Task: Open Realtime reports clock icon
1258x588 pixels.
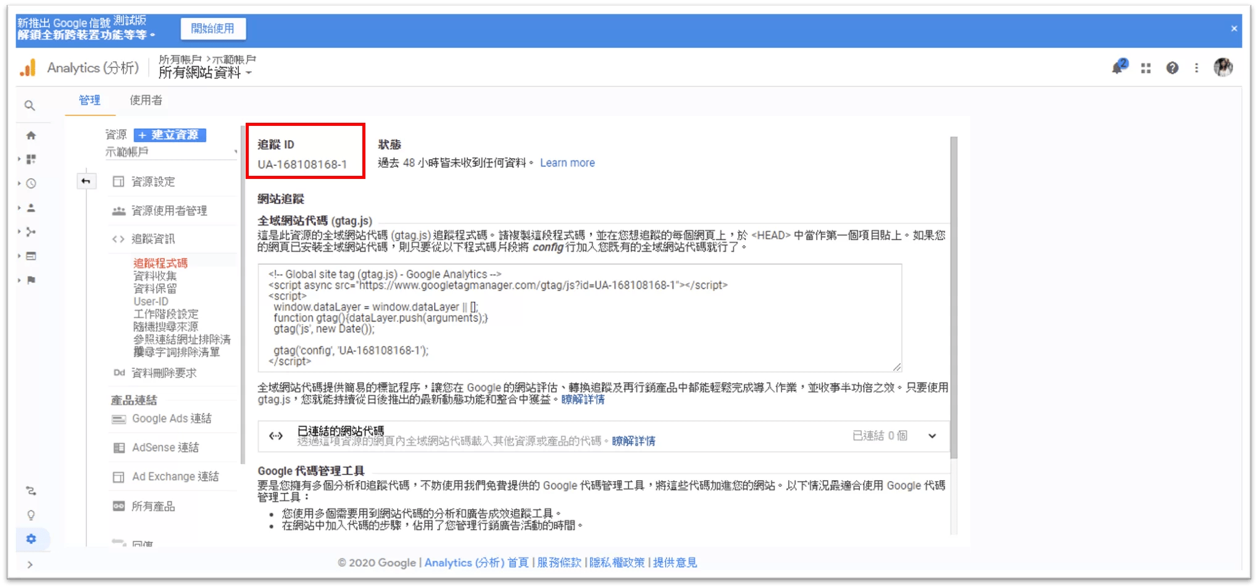Action: pos(31,183)
